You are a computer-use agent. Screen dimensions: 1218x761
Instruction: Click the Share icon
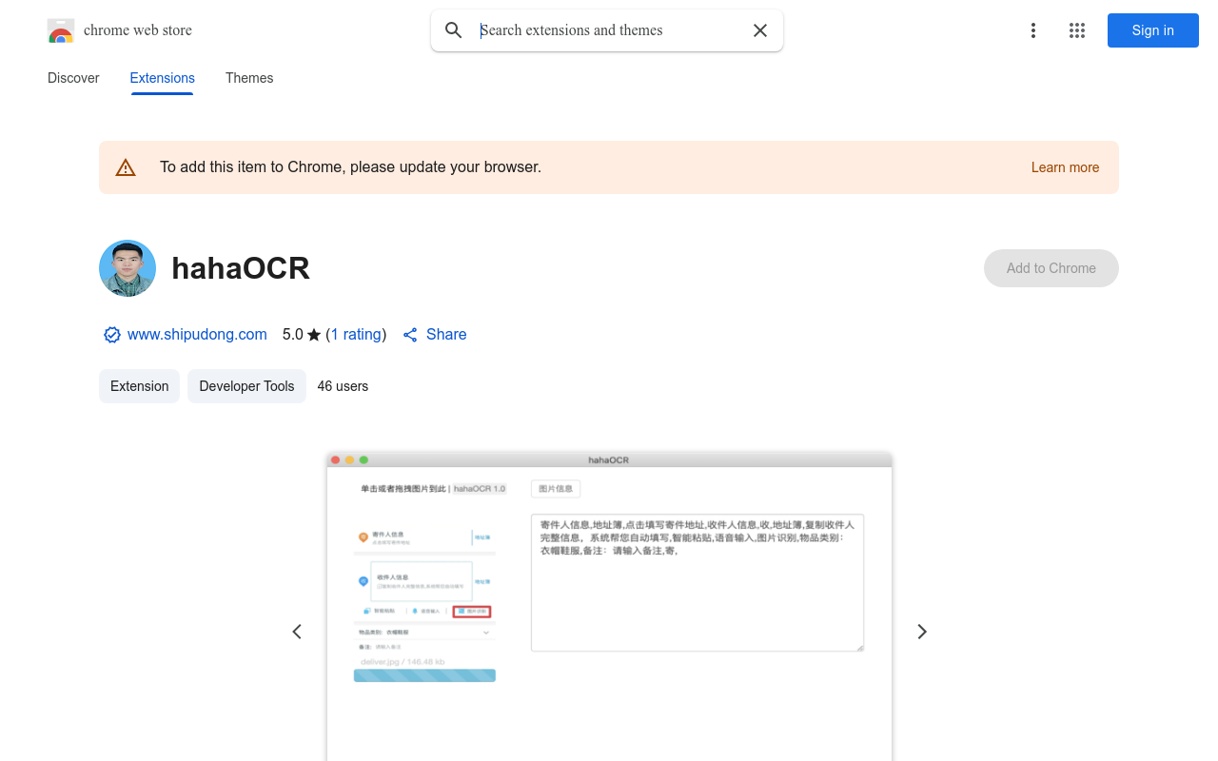(x=410, y=335)
